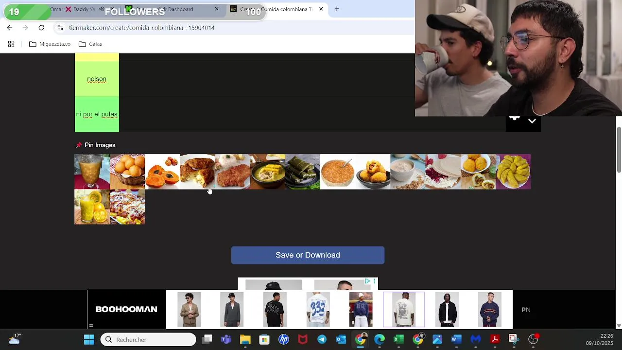Open site information icon beside URL
Viewport: 622px width, 350px height.
[x=60, y=28]
